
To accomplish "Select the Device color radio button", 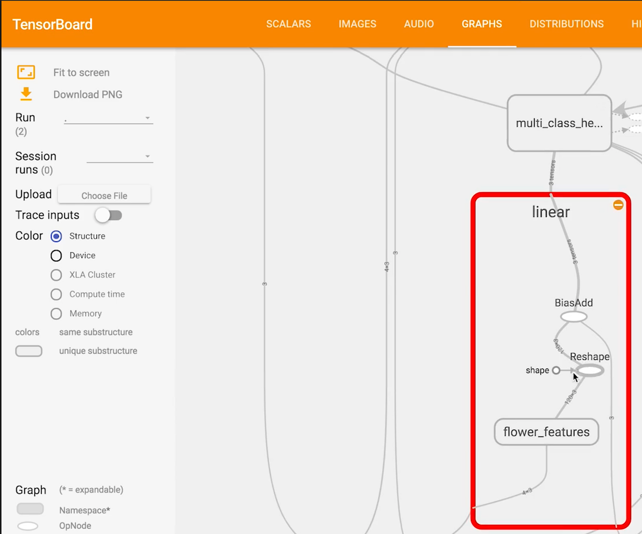I will point(56,256).
